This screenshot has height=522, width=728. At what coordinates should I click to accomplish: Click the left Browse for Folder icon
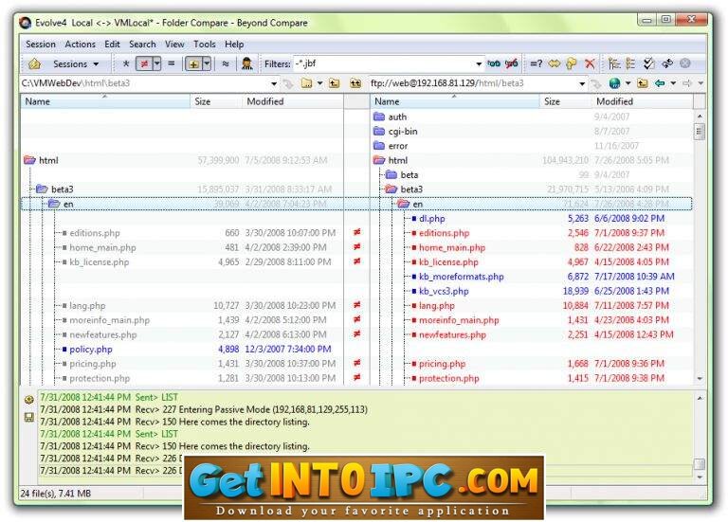click(306, 83)
